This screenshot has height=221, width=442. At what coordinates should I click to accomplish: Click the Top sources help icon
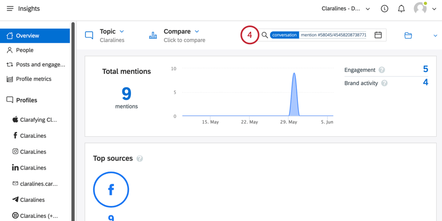tap(139, 159)
